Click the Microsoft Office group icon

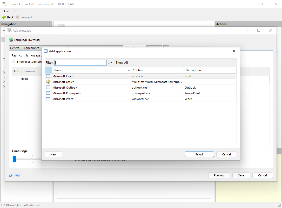point(48,82)
